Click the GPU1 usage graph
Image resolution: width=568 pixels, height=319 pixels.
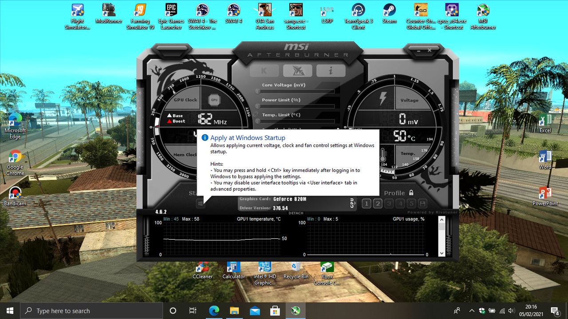366,238
